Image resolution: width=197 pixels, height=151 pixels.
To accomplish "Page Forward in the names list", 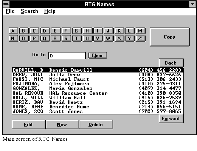I will click(x=171, y=119).
